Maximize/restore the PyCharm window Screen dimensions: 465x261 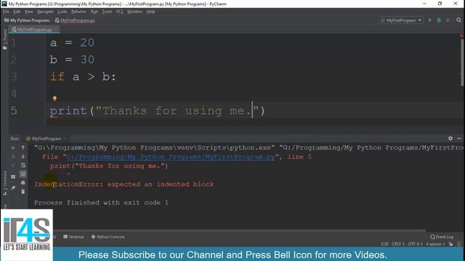click(x=440, y=4)
